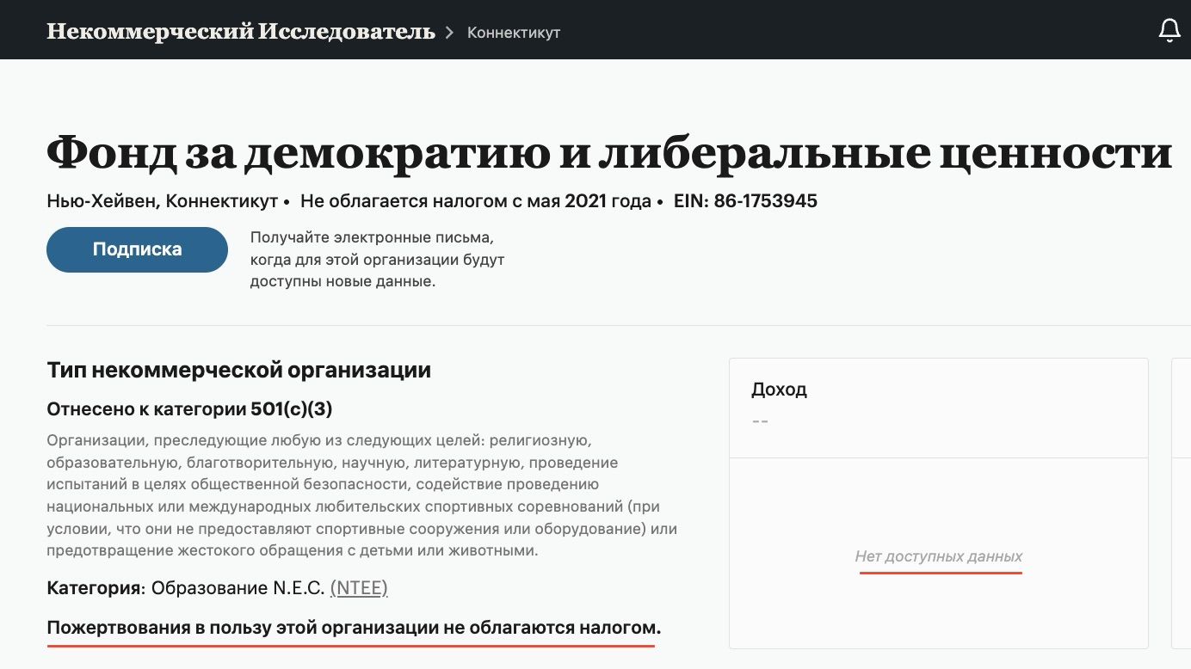Click the 501(c)(3) description paragraph
Viewport: 1191px width, 669px height.
(x=361, y=495)
